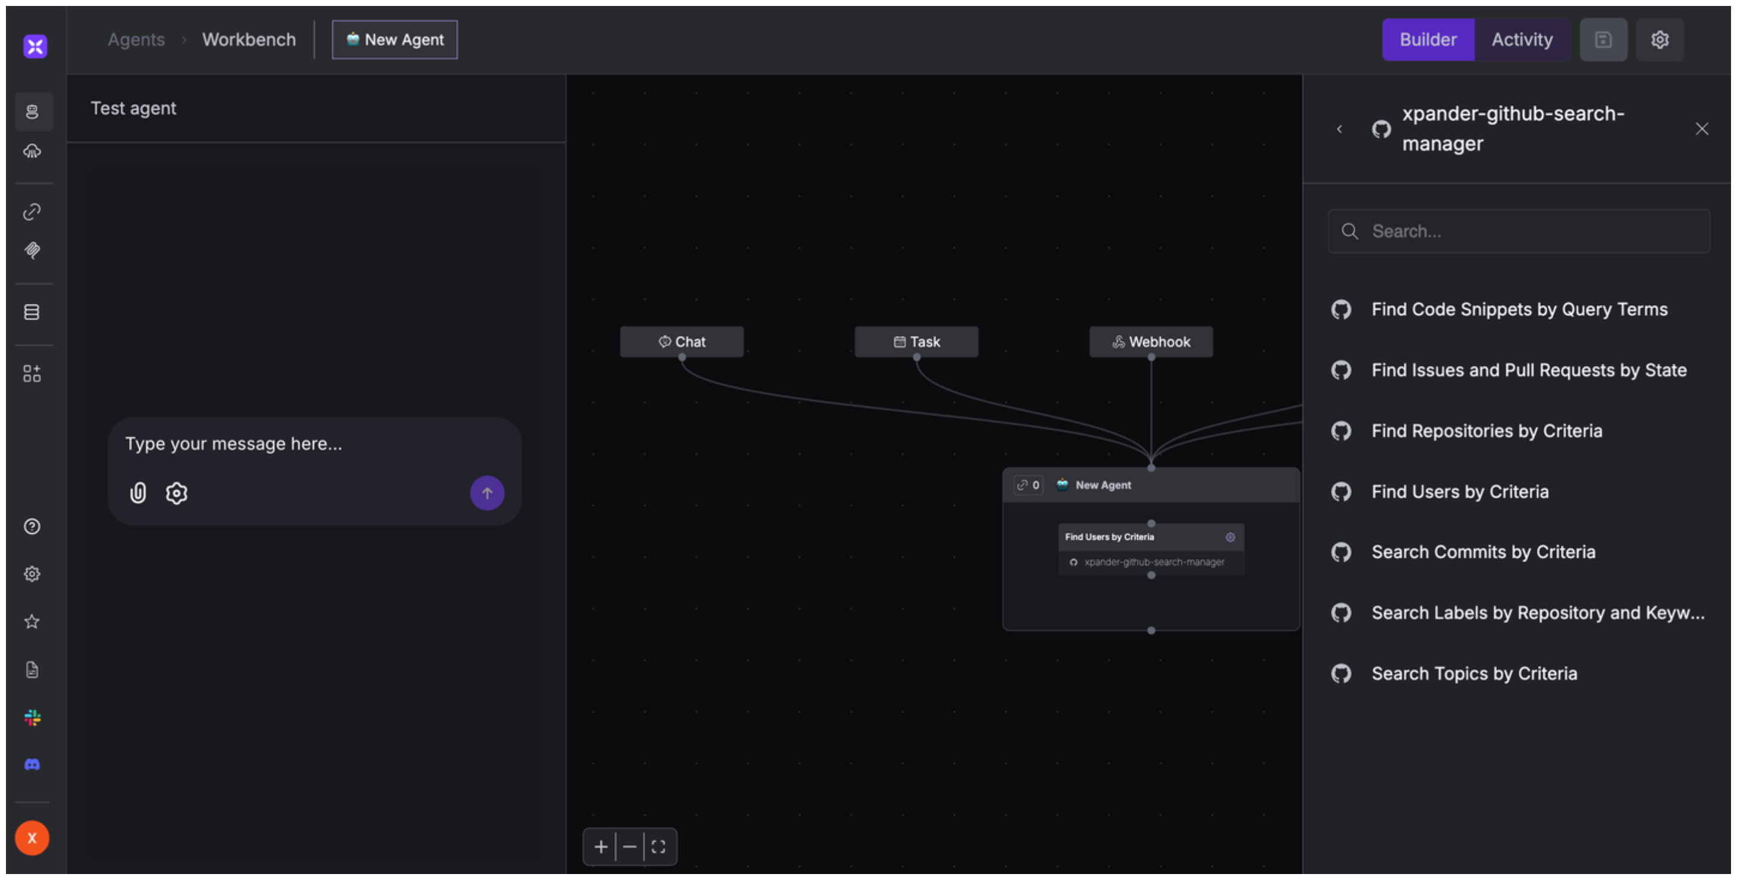This screenshot has width=1737, height=880.
Task: Open the Discord icon in left sidebar
Action: [x=32, y=765]
